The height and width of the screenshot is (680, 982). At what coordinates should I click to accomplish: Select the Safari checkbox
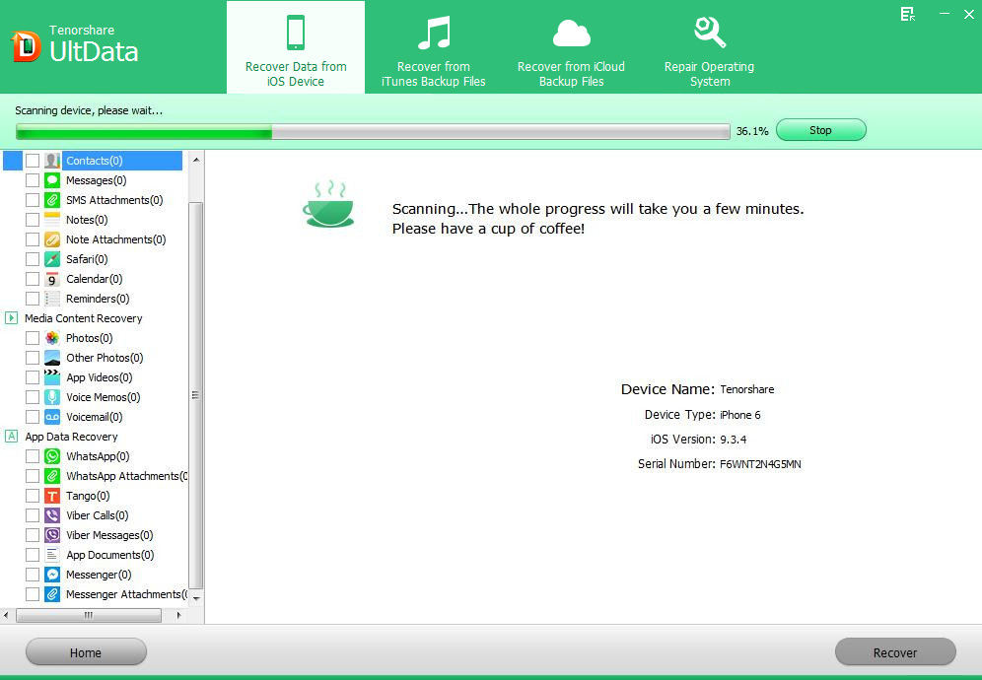click(33, 259)
